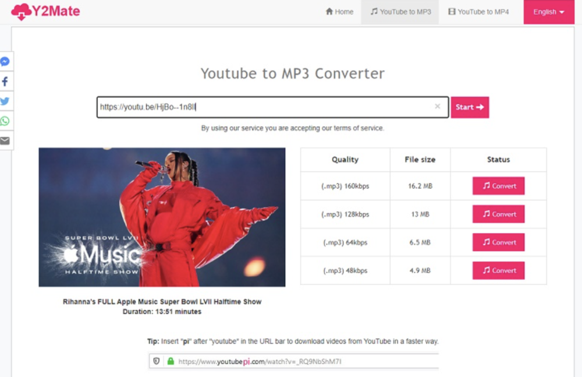Click the Y2Mate cloud logo
Viewport: 582px width, 377px height.
pyautogui.click(x=45, y=12)
